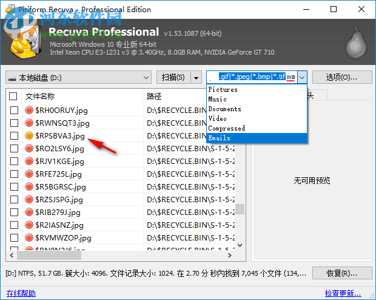Choose Documents from the filter list
The width and height of the screenshot is (376, 300).
[x=257, y=109]
